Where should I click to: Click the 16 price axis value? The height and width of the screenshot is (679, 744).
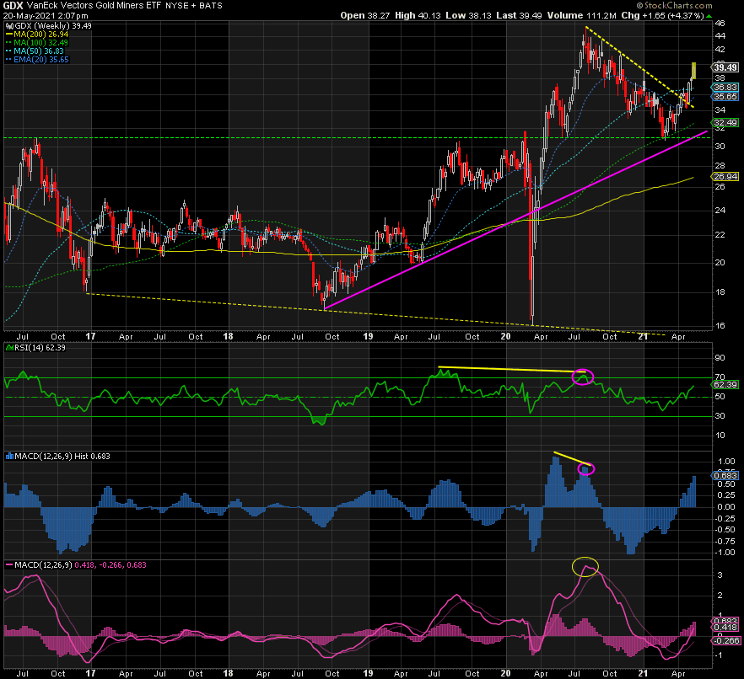tap(720, 326)
